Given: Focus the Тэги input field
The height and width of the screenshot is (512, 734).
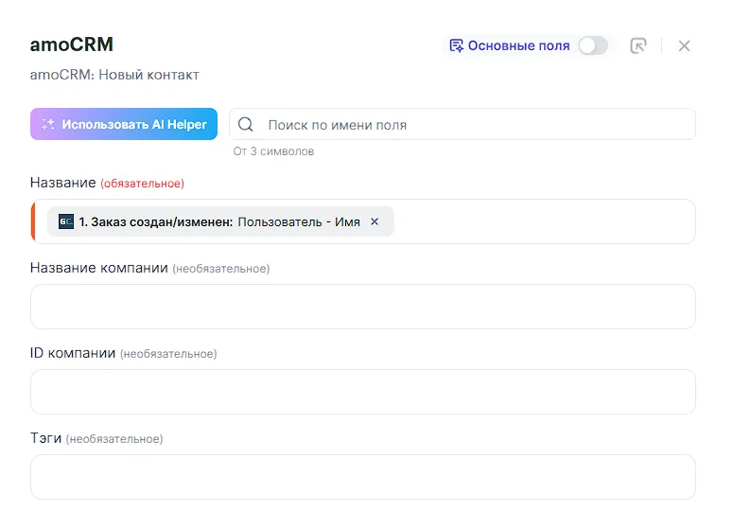Looking at the screenshot, I should coord(363,477).
